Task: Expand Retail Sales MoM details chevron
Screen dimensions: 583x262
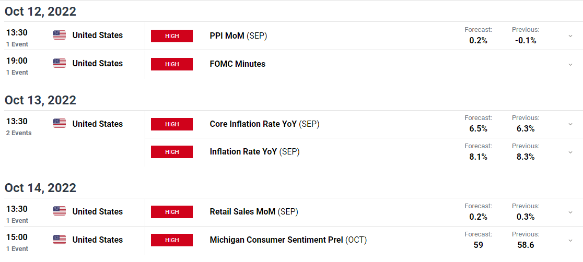Action: 570,212
